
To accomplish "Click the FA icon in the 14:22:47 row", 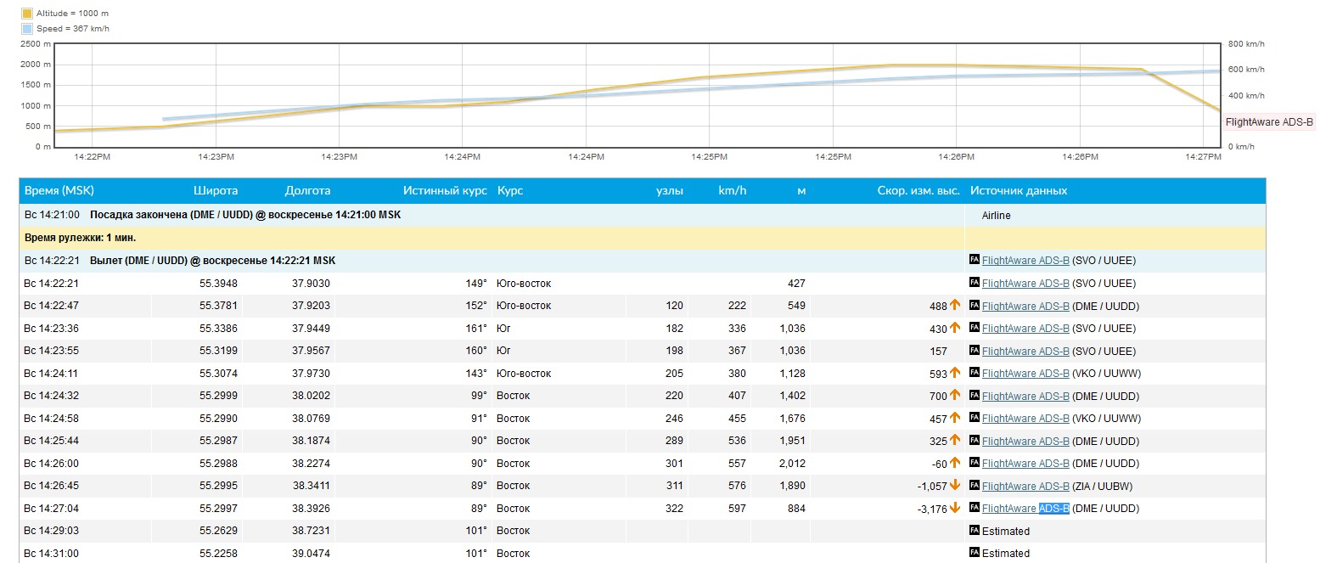I will (x=975, y=306).
